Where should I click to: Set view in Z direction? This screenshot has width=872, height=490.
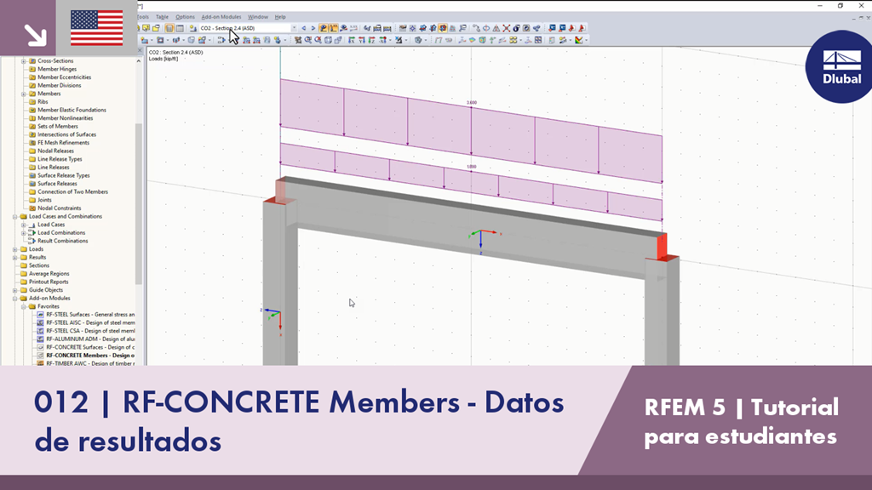pyautogui.click(x=371, y=40)
